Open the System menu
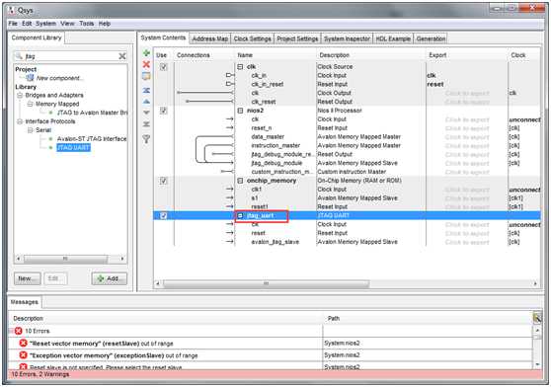 45,24
